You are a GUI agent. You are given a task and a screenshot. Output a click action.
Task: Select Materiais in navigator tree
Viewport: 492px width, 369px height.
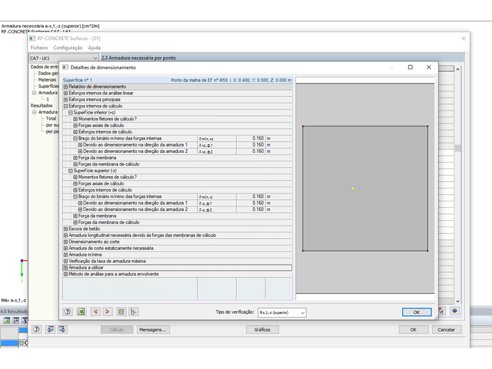click(47, 80)
